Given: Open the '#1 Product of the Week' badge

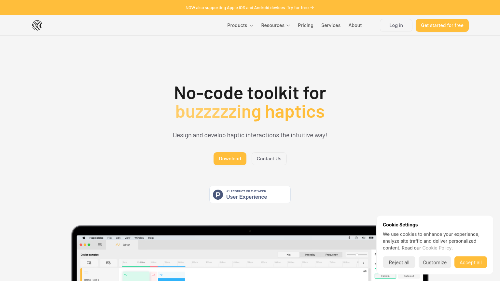Looking at the screenshot, I should pos(250,194).
